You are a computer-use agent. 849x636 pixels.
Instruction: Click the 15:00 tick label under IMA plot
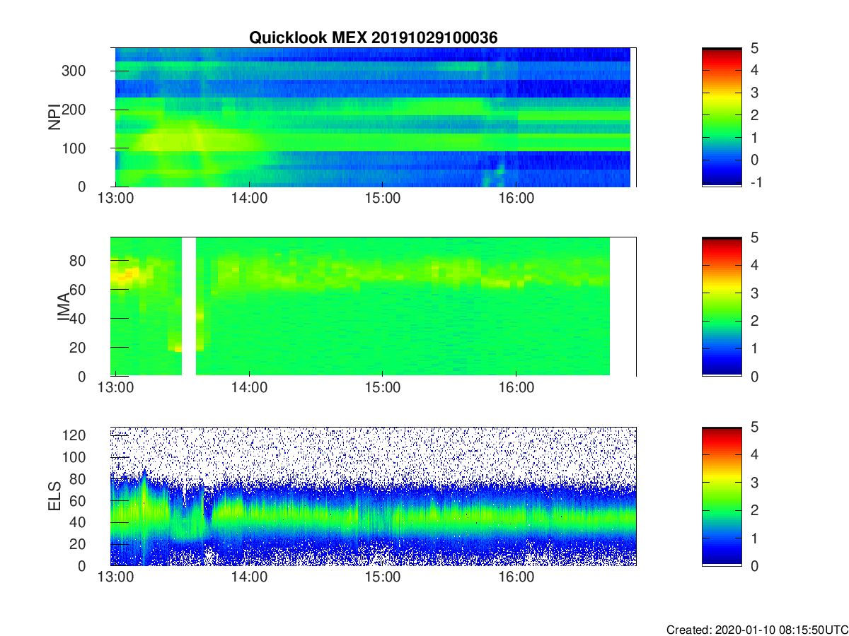point(383,388)
